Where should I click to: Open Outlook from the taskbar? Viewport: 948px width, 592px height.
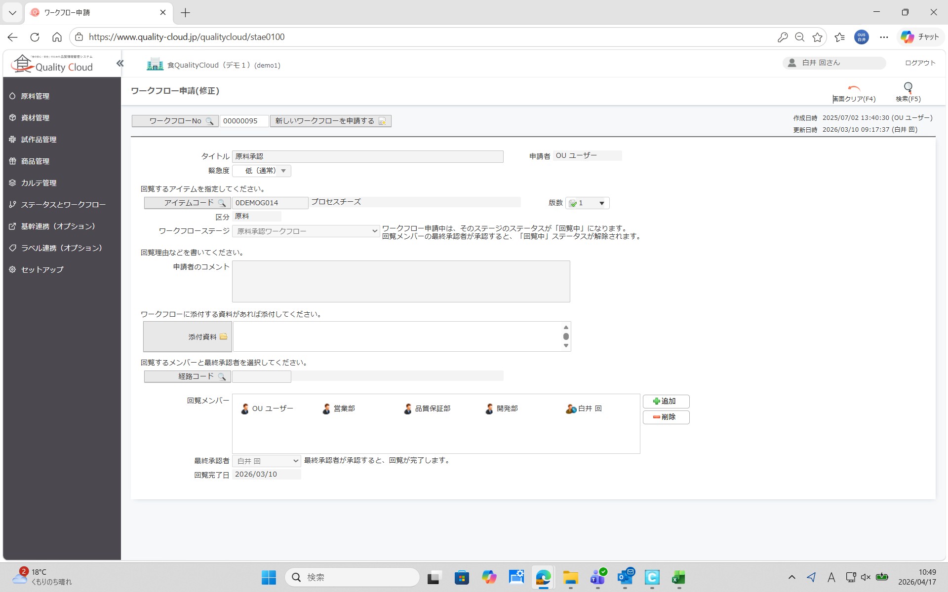coord(625,577)
